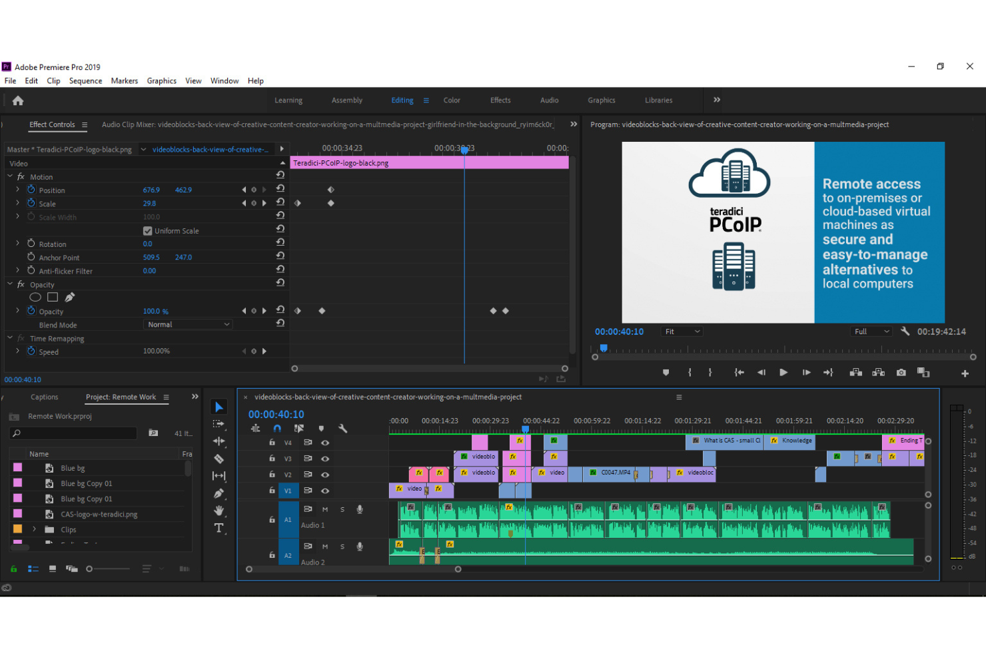Image resolution: width=986 pixels, height=657 pixels.
Task: Select the Type tool
Action: tap(219, 528)
